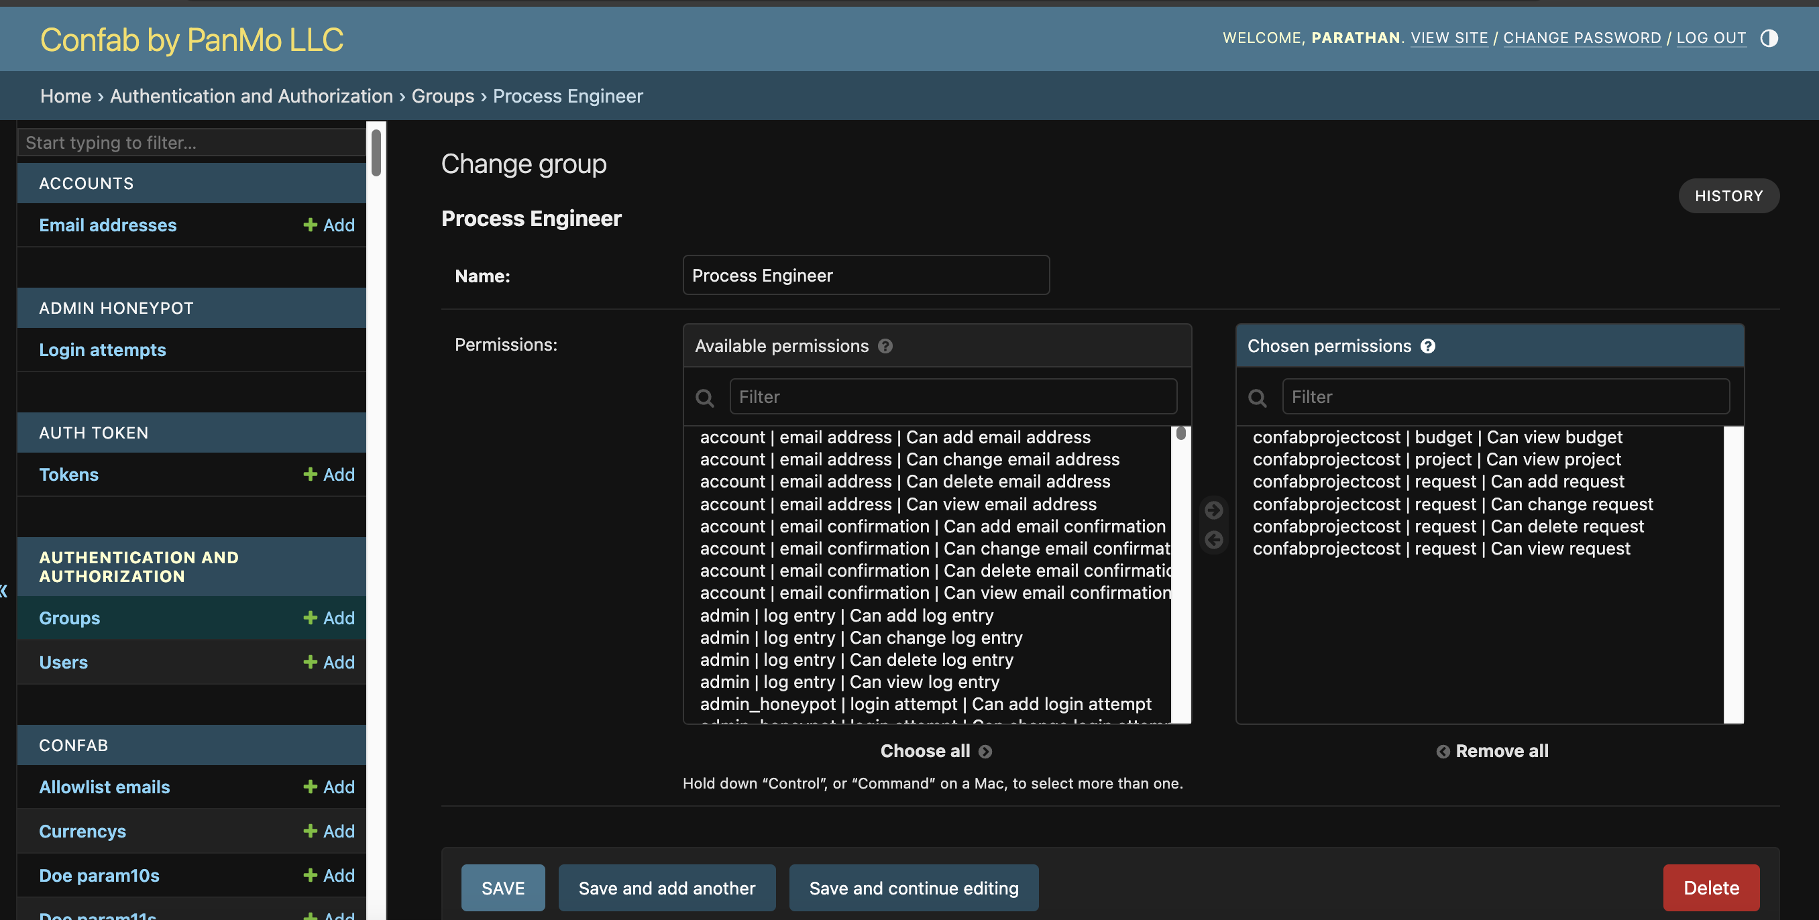The width and height of the screenshot is (1819, 920).
Task: Click the right arrow to choose selected permissions
Action: (x=1213, y=510)
